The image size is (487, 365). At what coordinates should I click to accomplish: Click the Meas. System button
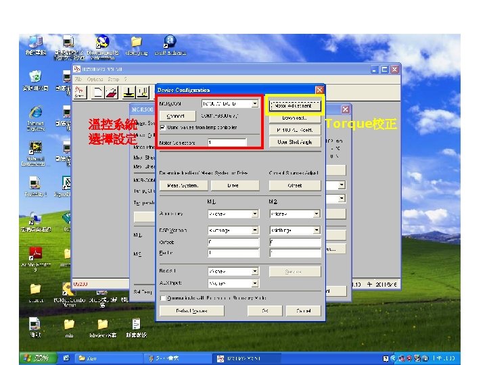(183, 185)
